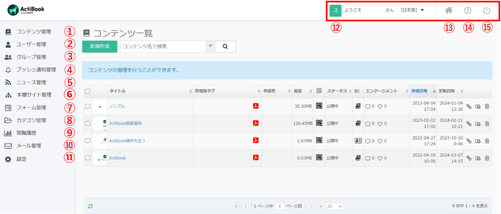501x214 pixels.
Task: Check the ノンブル row checkbox
Action: click(87, 106)
